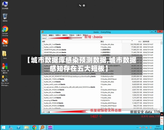164x130 pixels.
Task: Open Server Manager from the taskbar
Action: coord(10,127)
